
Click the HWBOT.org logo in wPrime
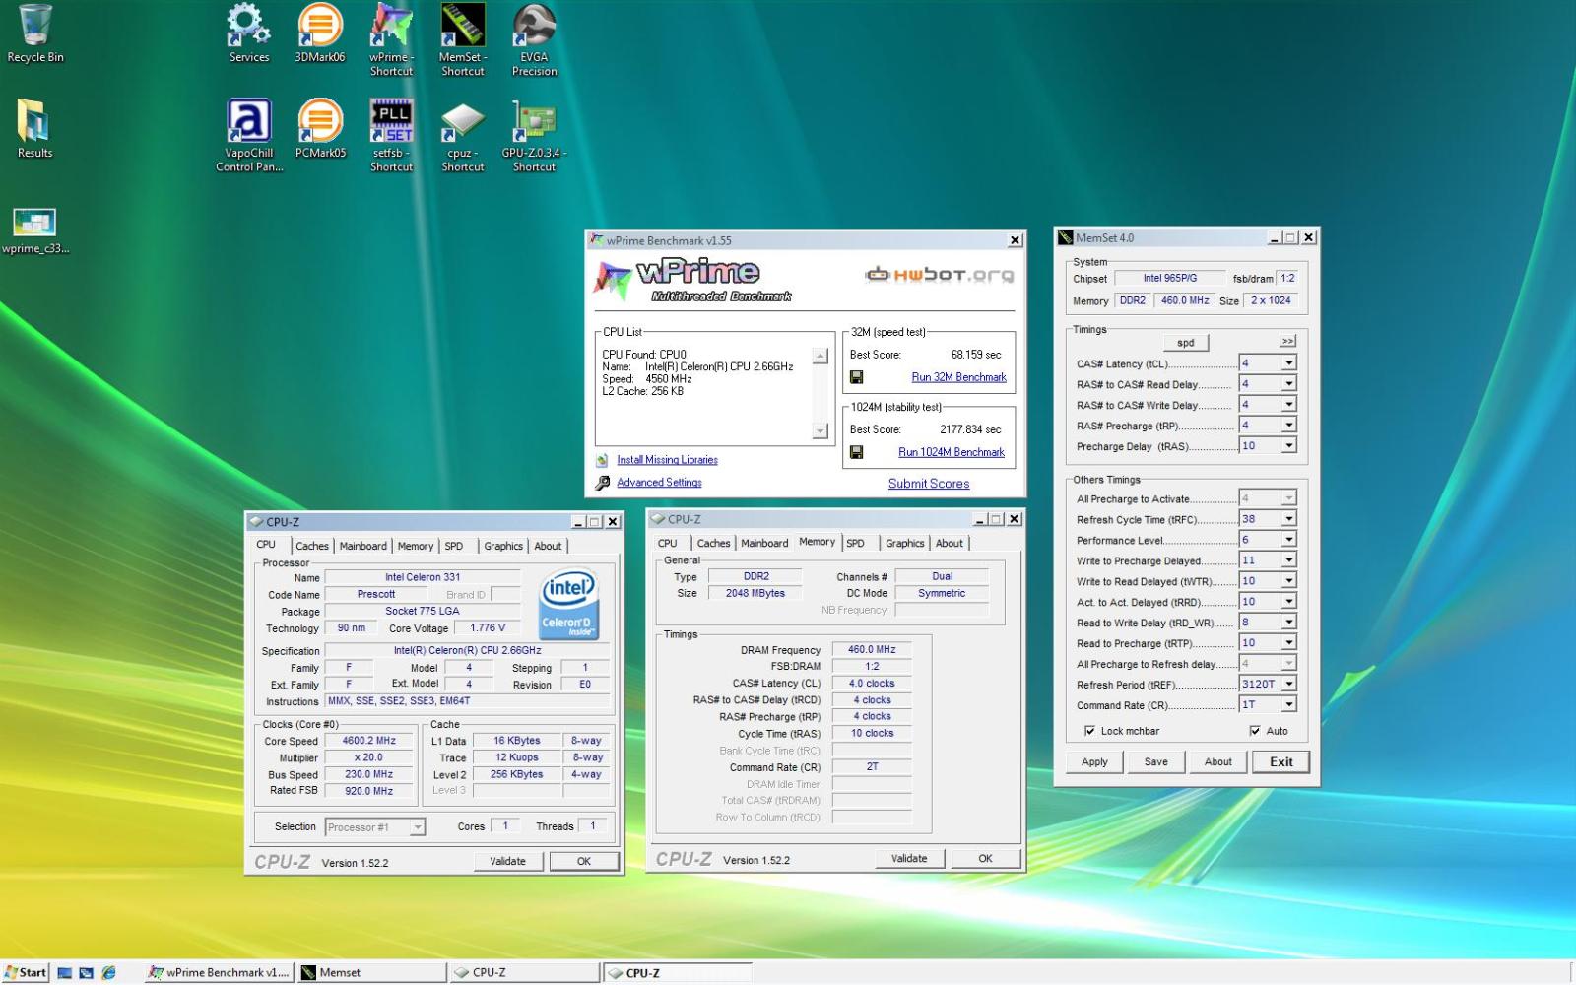click(x=939, y=275)
